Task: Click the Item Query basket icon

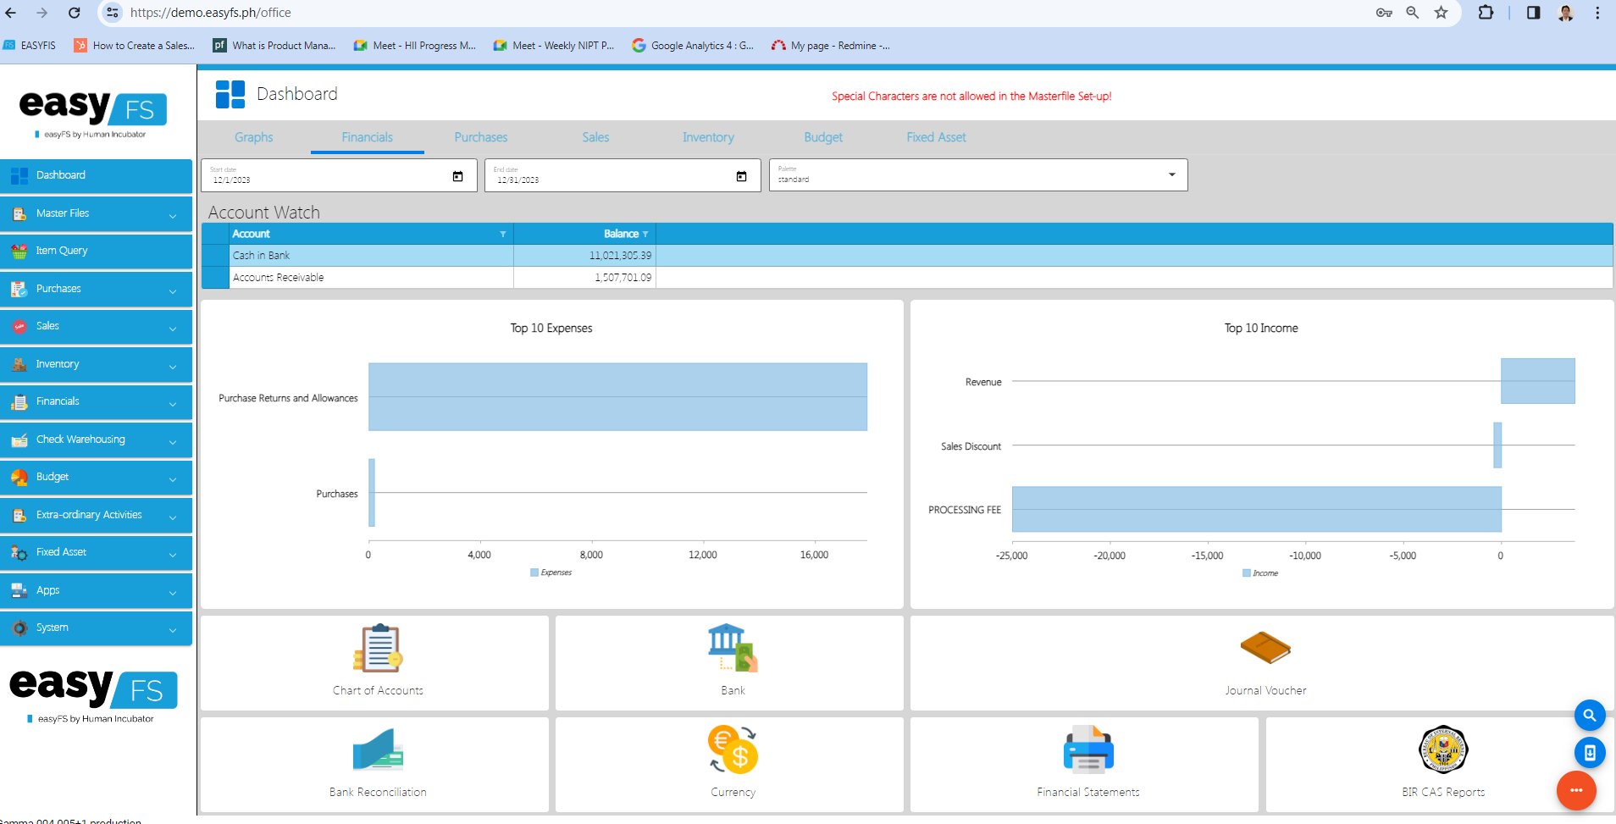Action: (19, 251)
